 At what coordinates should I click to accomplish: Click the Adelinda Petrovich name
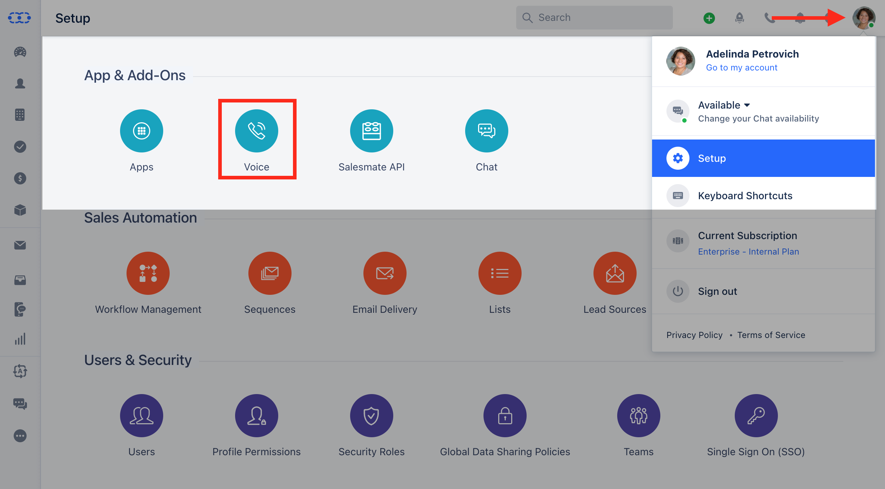point(752,54)
